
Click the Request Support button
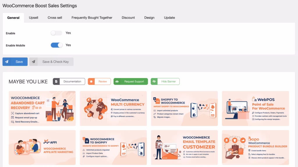131,81
